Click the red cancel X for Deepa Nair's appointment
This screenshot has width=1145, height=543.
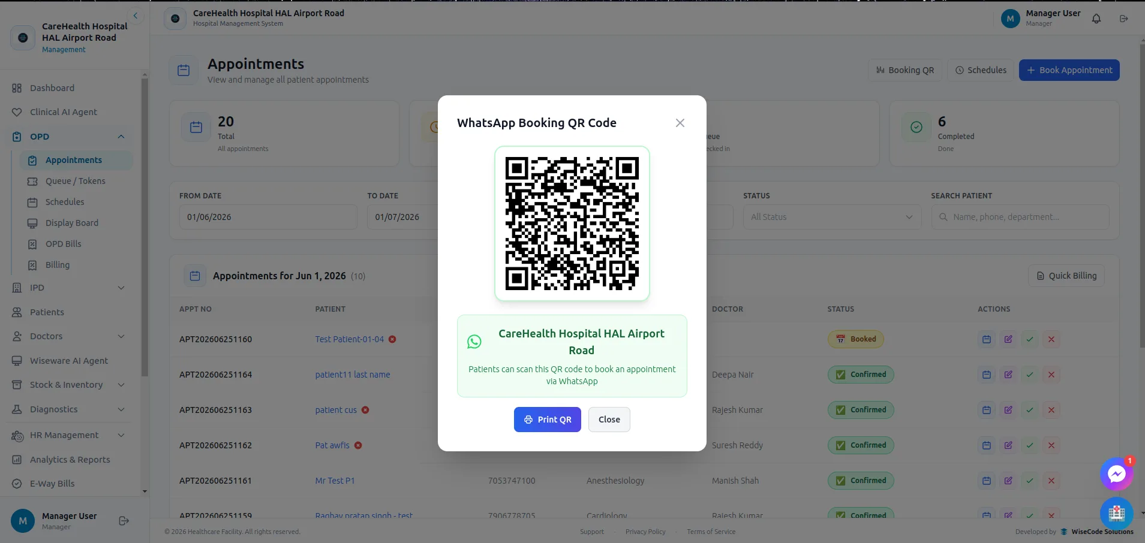point(1051,375)
